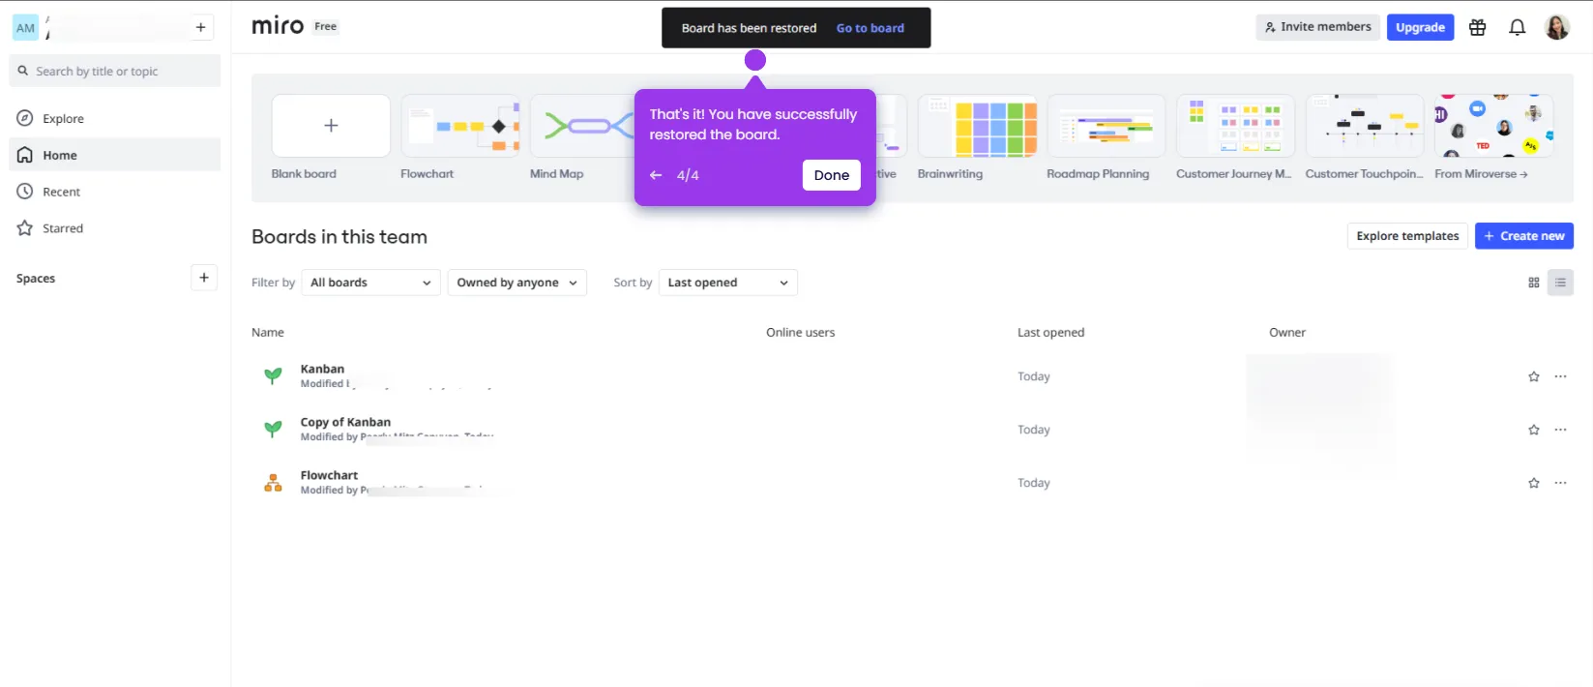This screenshot has width=1593, height=687.
Task: Click Explore templates button
Action: coord(1407,236)
